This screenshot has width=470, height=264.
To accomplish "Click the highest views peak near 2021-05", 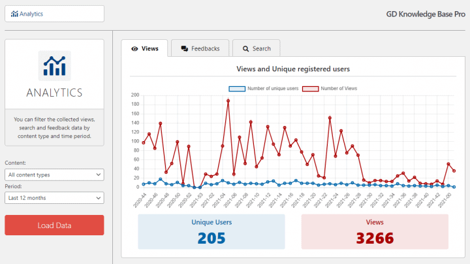I will tap(228, 101).
